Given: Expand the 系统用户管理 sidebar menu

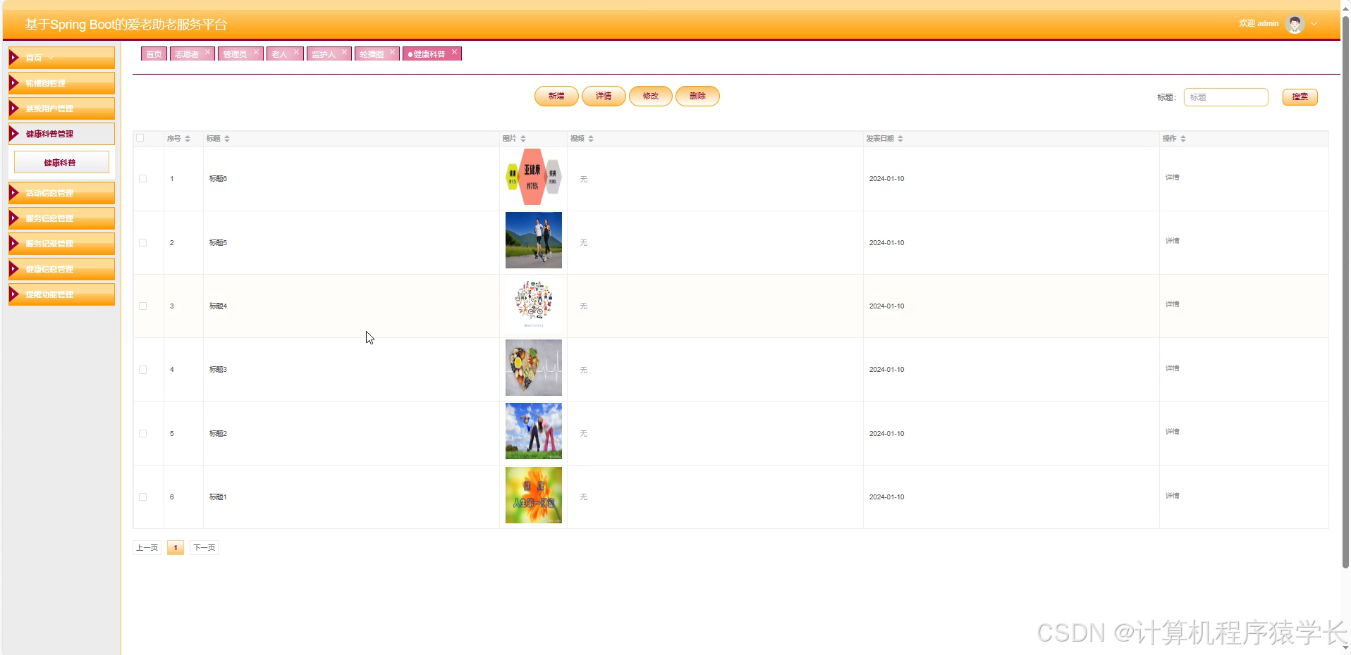Looking at the screenshot, I should pyautogui.click(x=61, y=108).
